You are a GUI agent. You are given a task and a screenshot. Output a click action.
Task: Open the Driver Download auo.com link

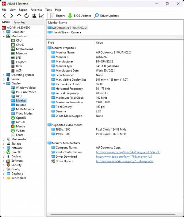[124, 157]
